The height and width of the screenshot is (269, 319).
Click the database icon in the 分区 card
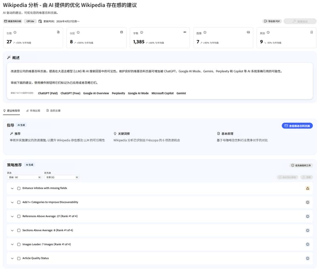pyautogui.click(x=122, y=32)
